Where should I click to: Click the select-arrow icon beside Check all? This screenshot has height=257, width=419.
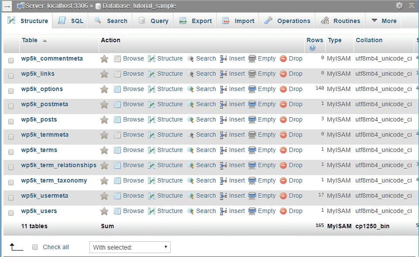point(16,247)
